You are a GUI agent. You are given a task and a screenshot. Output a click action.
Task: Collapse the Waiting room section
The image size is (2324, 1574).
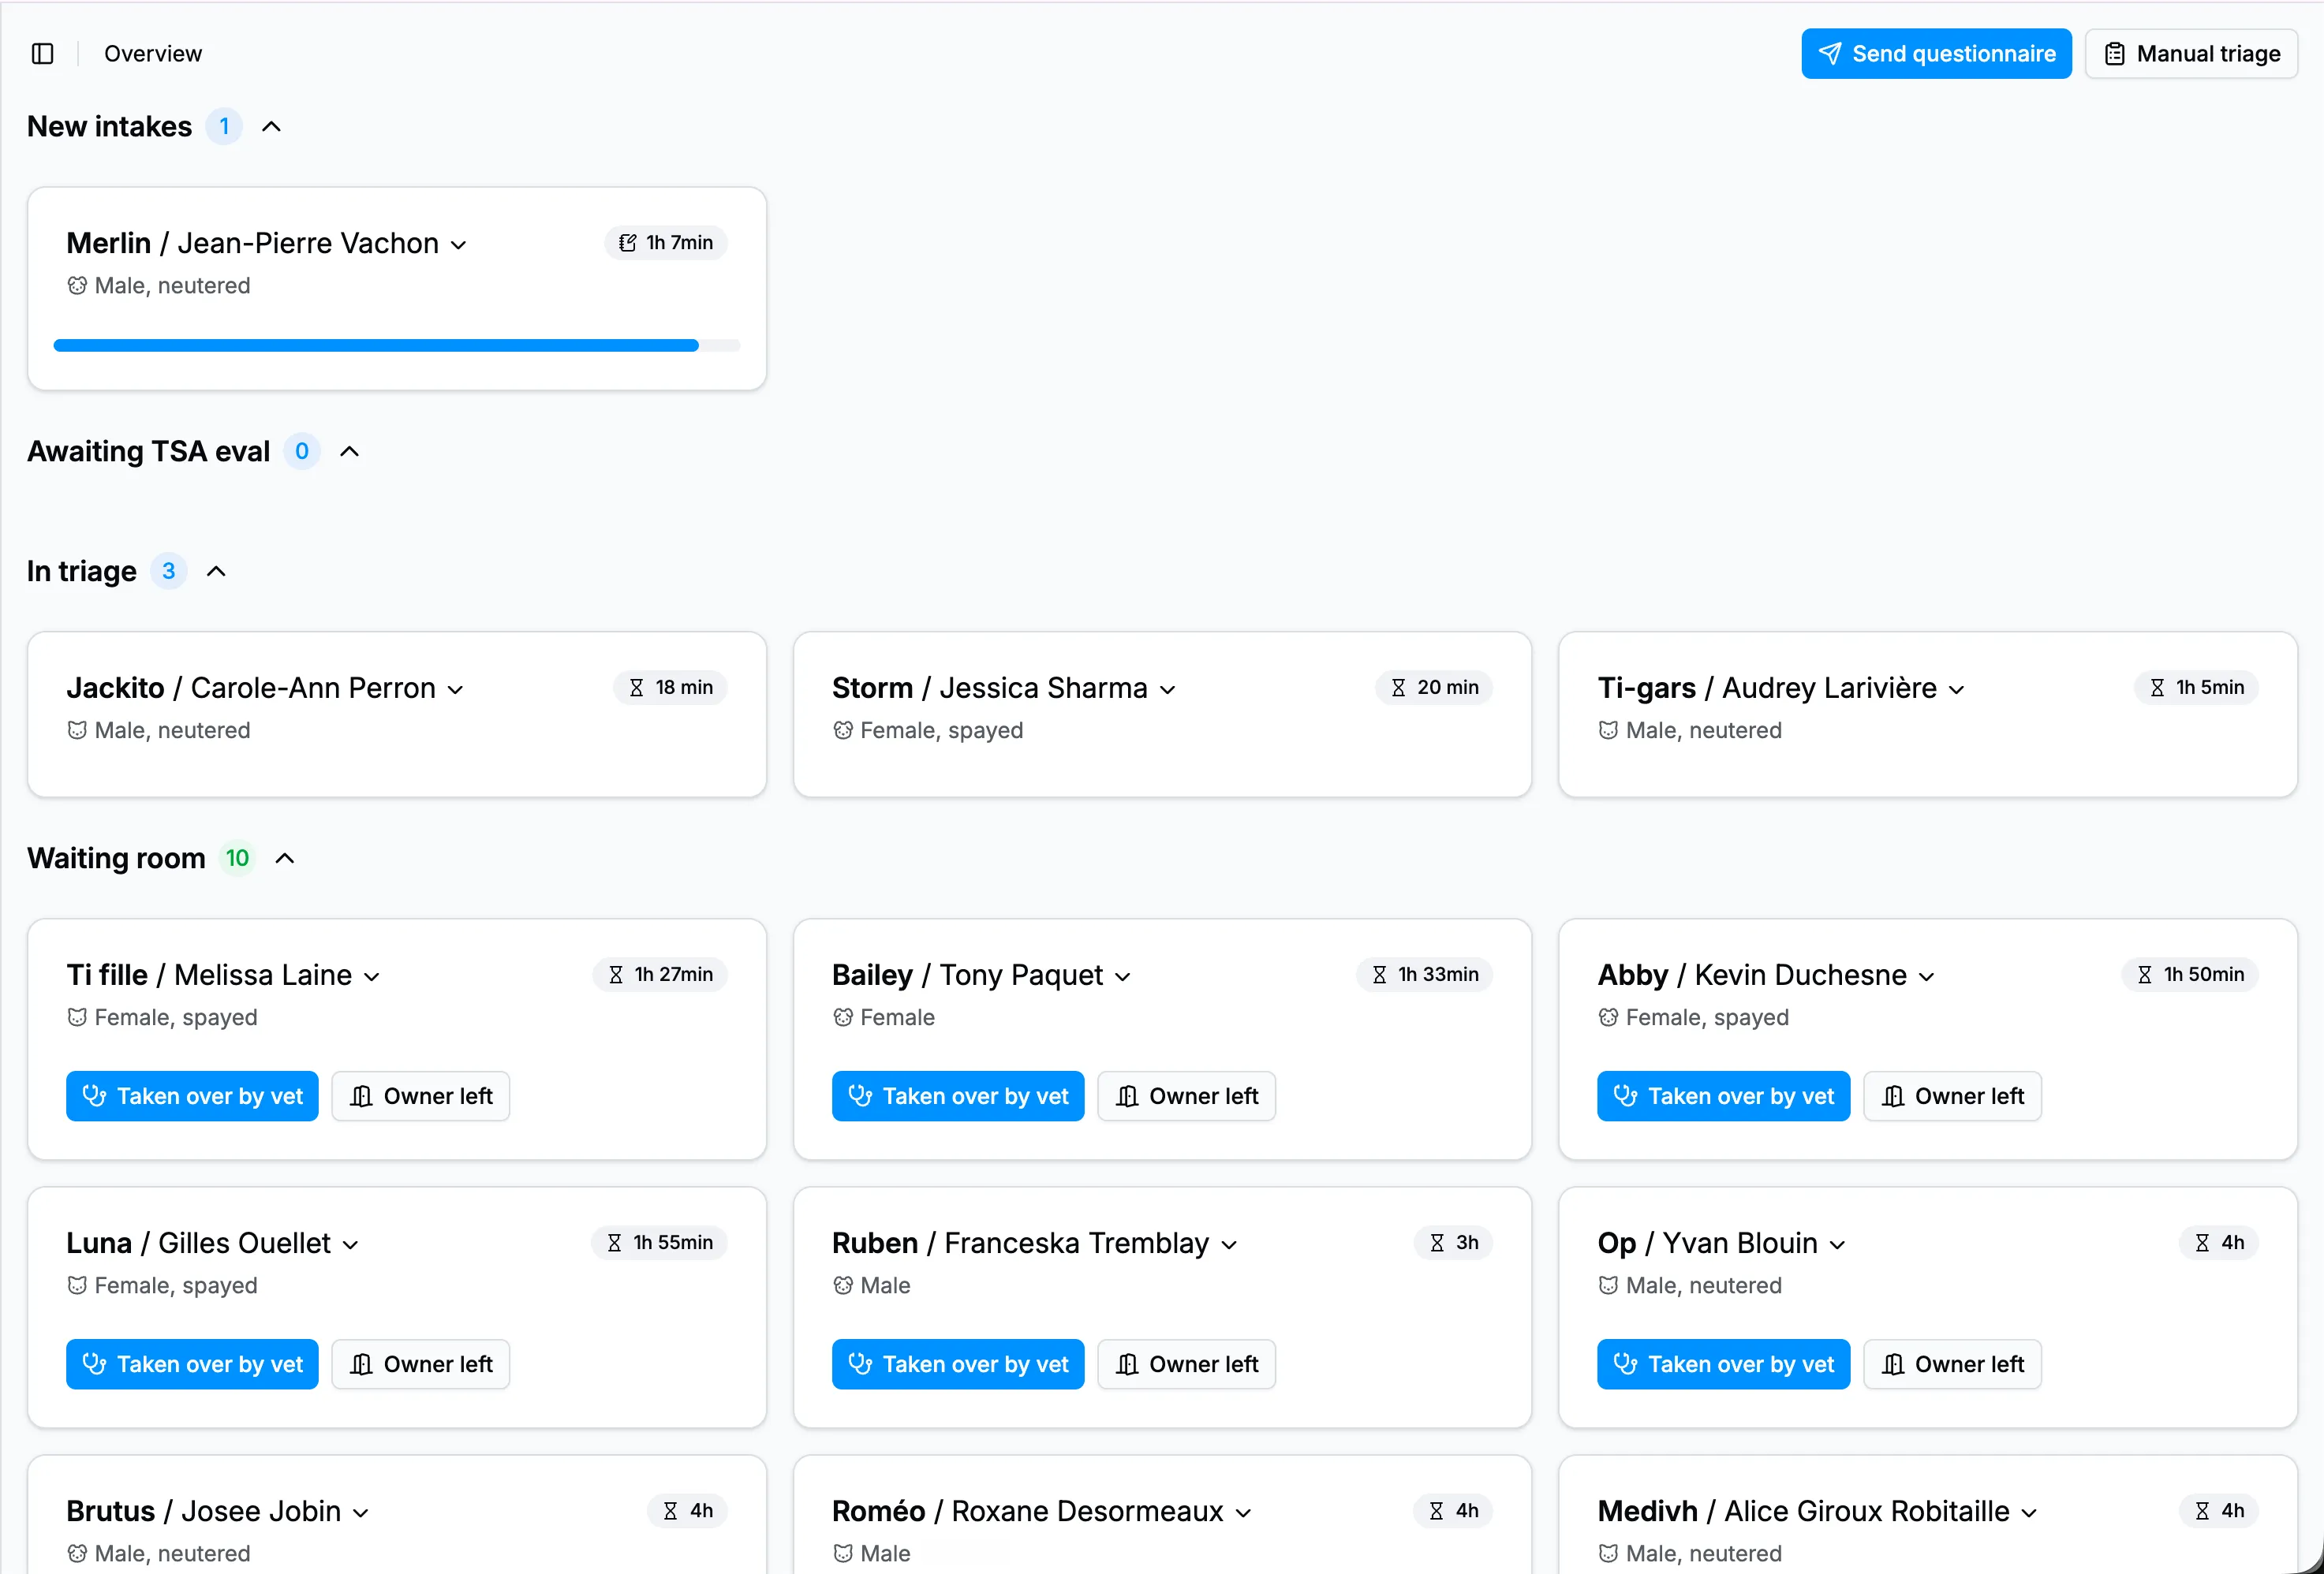285,859
